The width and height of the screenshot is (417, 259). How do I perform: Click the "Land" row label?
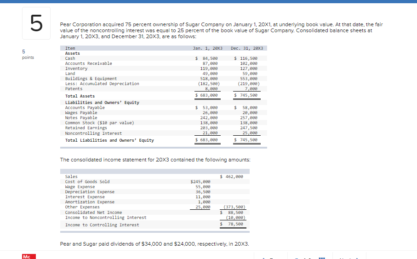pos(70,74)
